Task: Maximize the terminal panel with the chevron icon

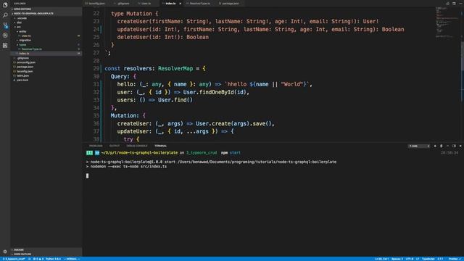Action: click(x=448, y=146)
